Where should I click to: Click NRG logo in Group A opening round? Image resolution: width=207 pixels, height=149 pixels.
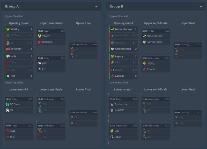pyautogui.click(x=8, y=70)
